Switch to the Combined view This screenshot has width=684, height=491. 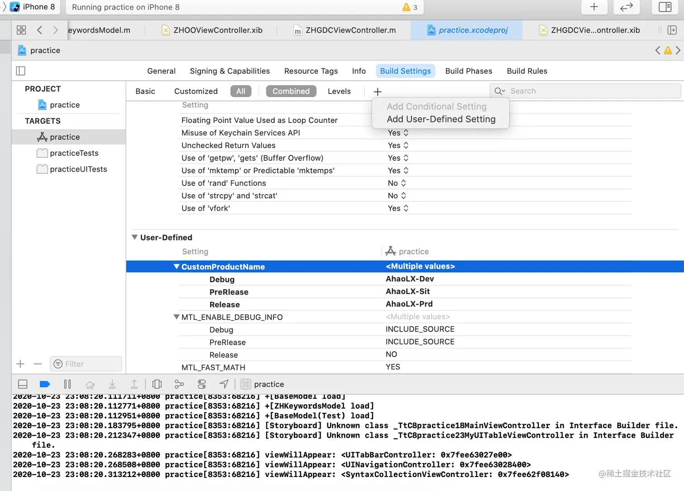291,91
